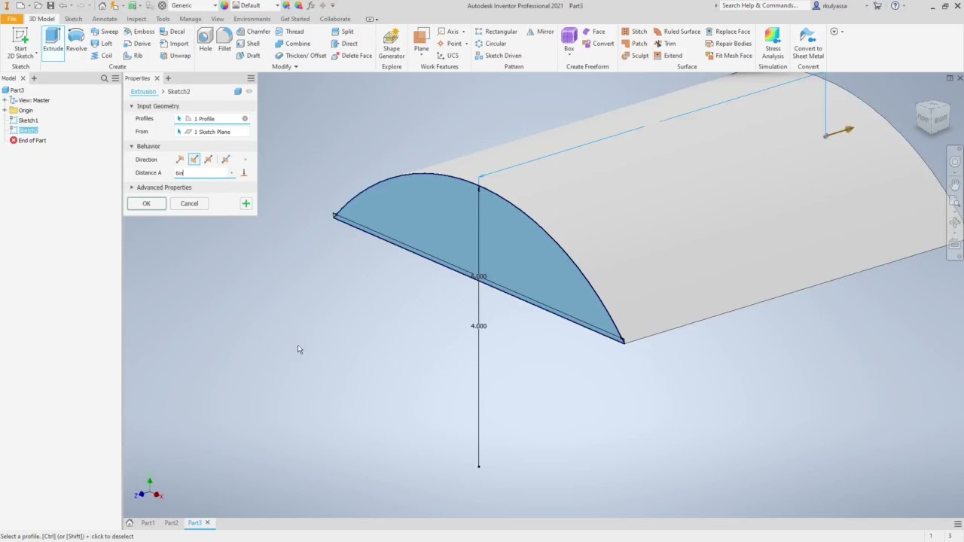
Task: Activate the Emboss tool
Action: (x=139, y=32)
